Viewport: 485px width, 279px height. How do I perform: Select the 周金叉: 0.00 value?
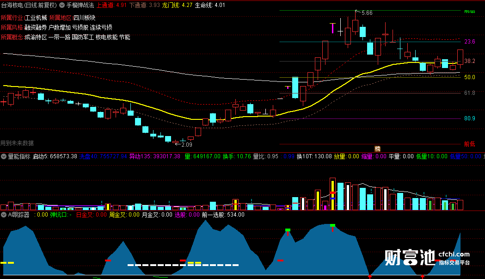point(124,215)
